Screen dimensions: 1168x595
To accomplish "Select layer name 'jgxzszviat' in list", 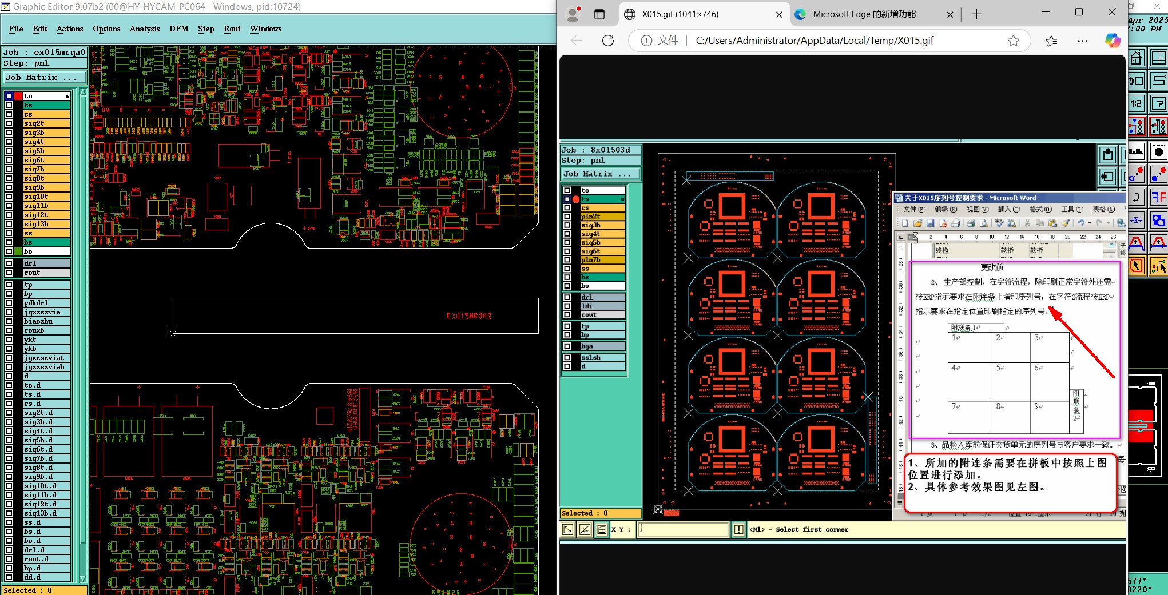I will (x=46, y=358).
